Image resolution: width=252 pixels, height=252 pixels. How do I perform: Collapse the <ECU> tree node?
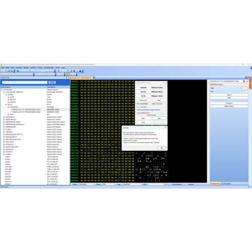point(6,104)
